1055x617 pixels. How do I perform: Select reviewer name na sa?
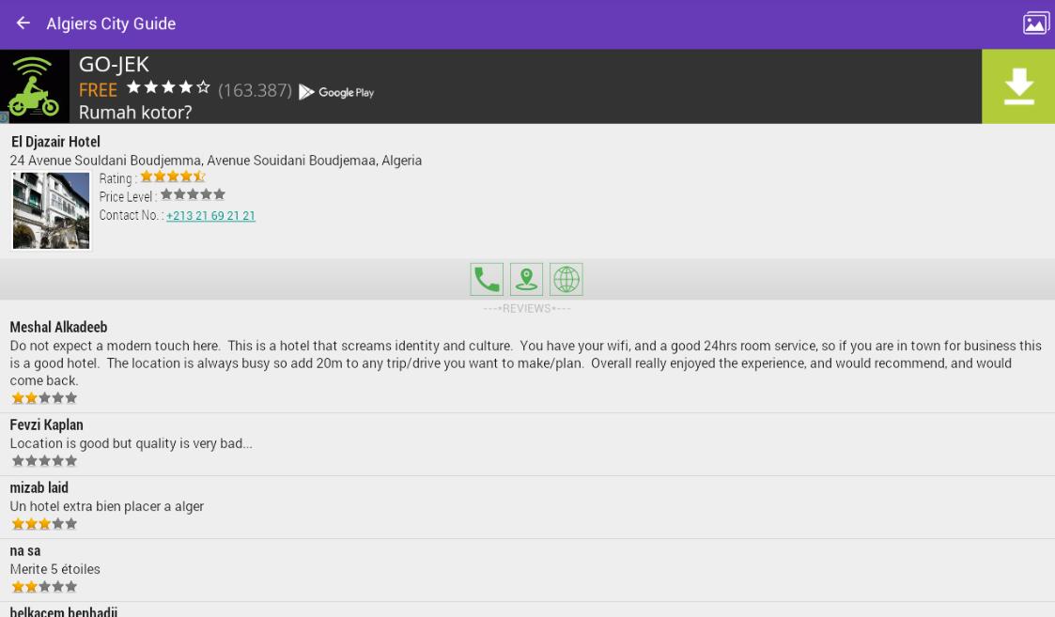click(x=24, y=551)
